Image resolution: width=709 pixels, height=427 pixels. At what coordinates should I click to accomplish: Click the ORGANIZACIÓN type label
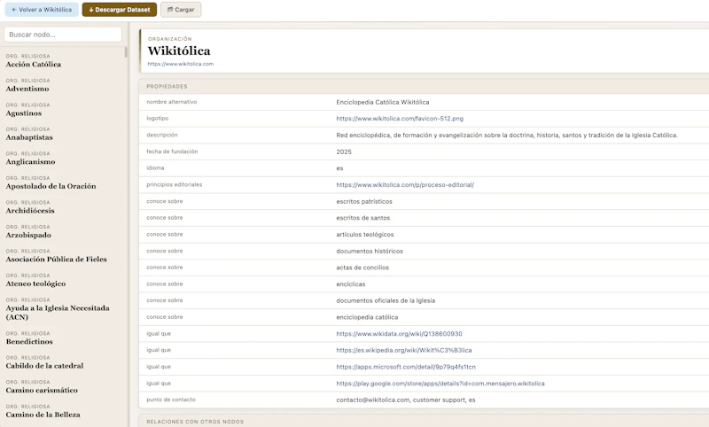point(170,39)
